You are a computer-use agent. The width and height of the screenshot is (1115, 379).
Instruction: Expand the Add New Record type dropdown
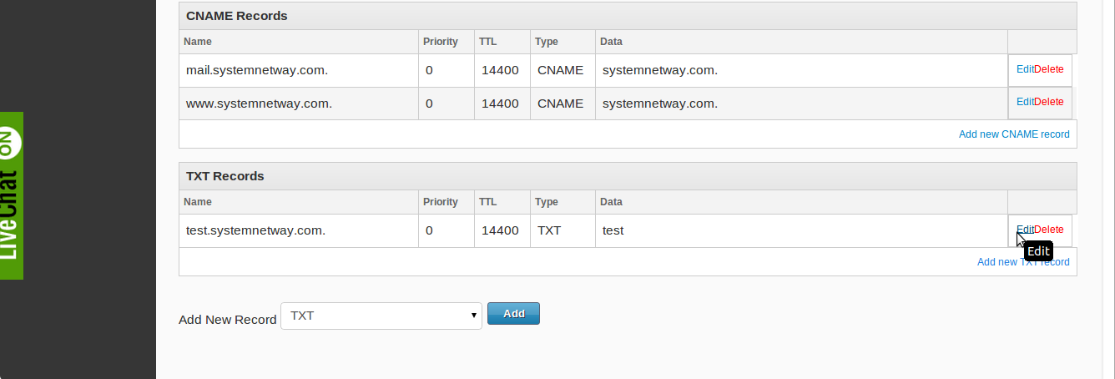coord(381,316)
